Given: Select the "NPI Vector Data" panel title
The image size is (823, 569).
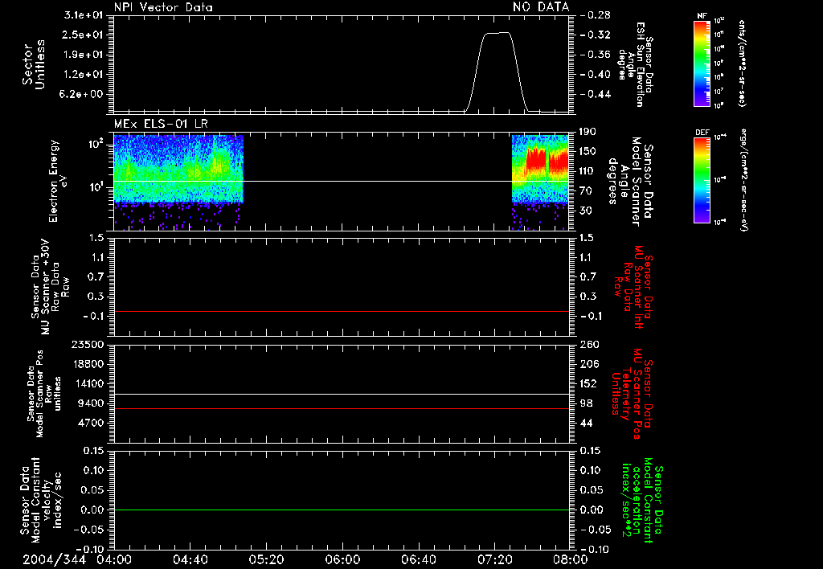Looking at the screenshot, I should coord(163,7).
